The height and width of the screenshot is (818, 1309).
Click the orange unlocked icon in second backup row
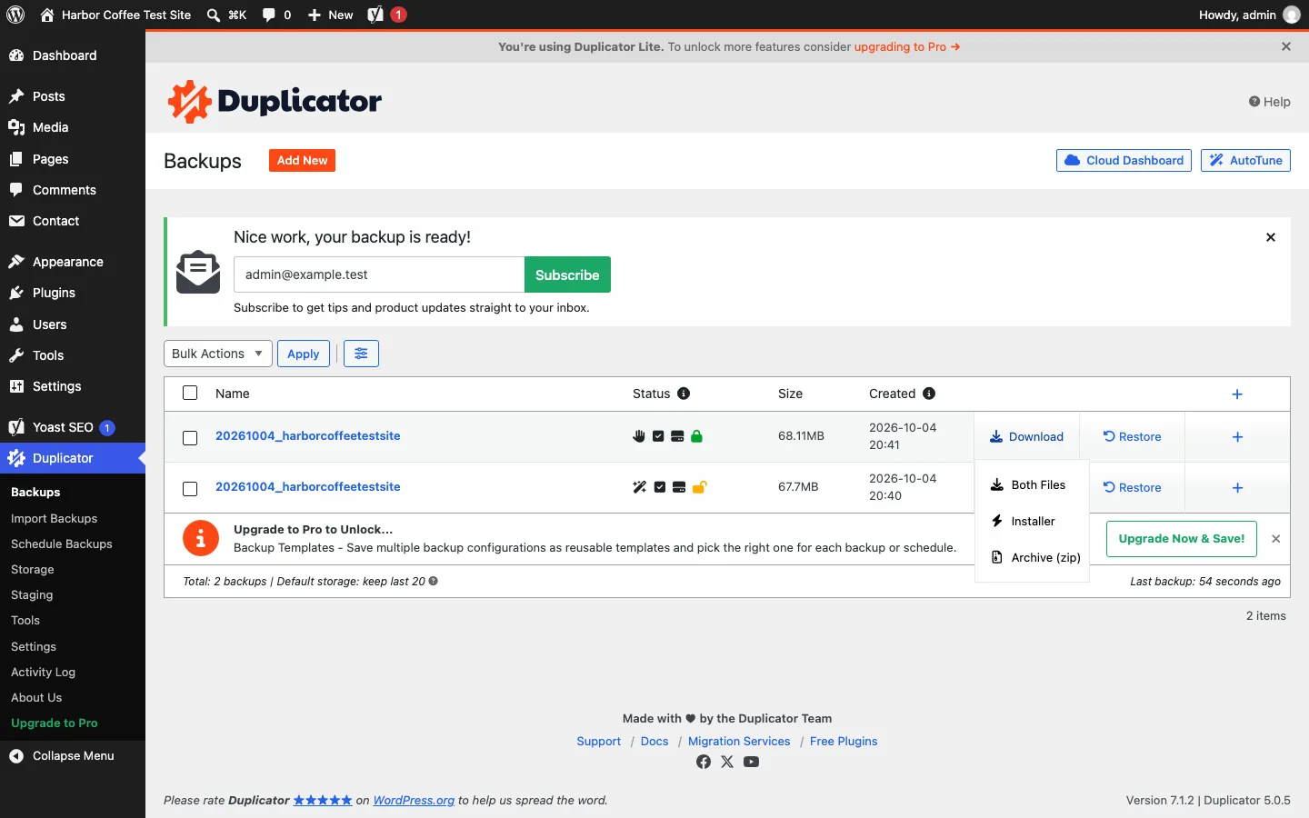click(699, 487)
